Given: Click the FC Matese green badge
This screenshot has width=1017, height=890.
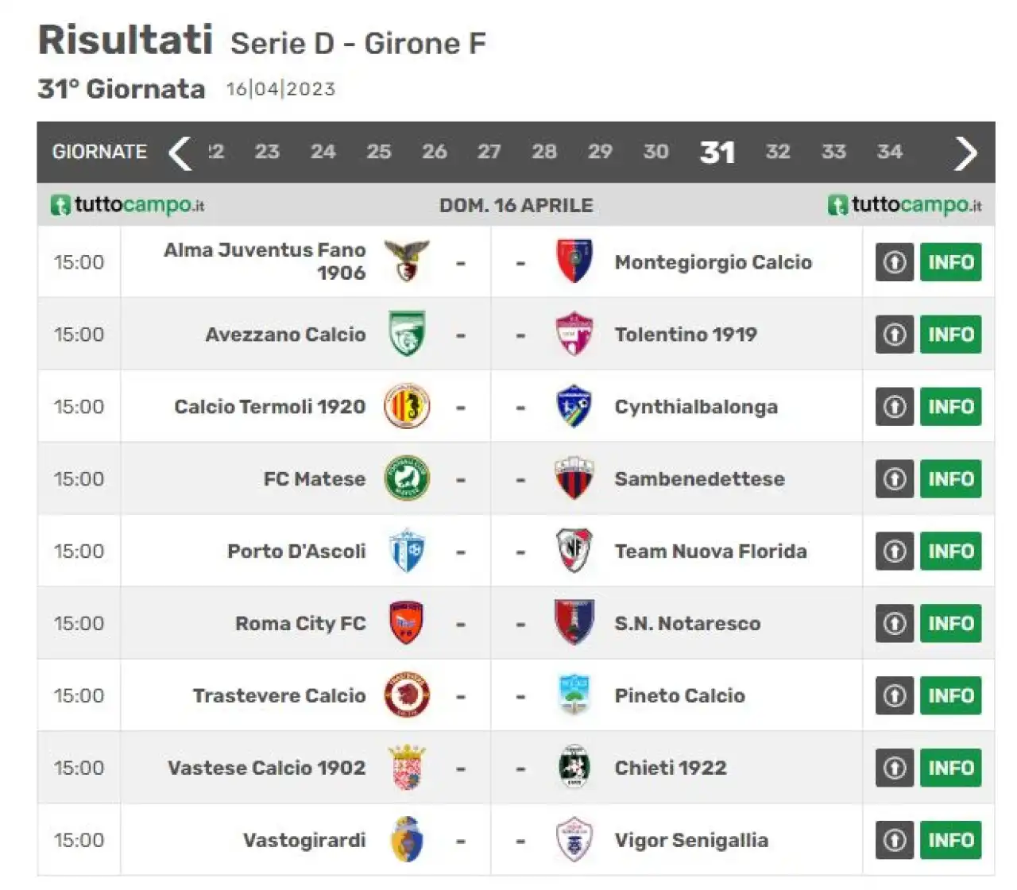Looking at the screenshot, I should [407, 478].
